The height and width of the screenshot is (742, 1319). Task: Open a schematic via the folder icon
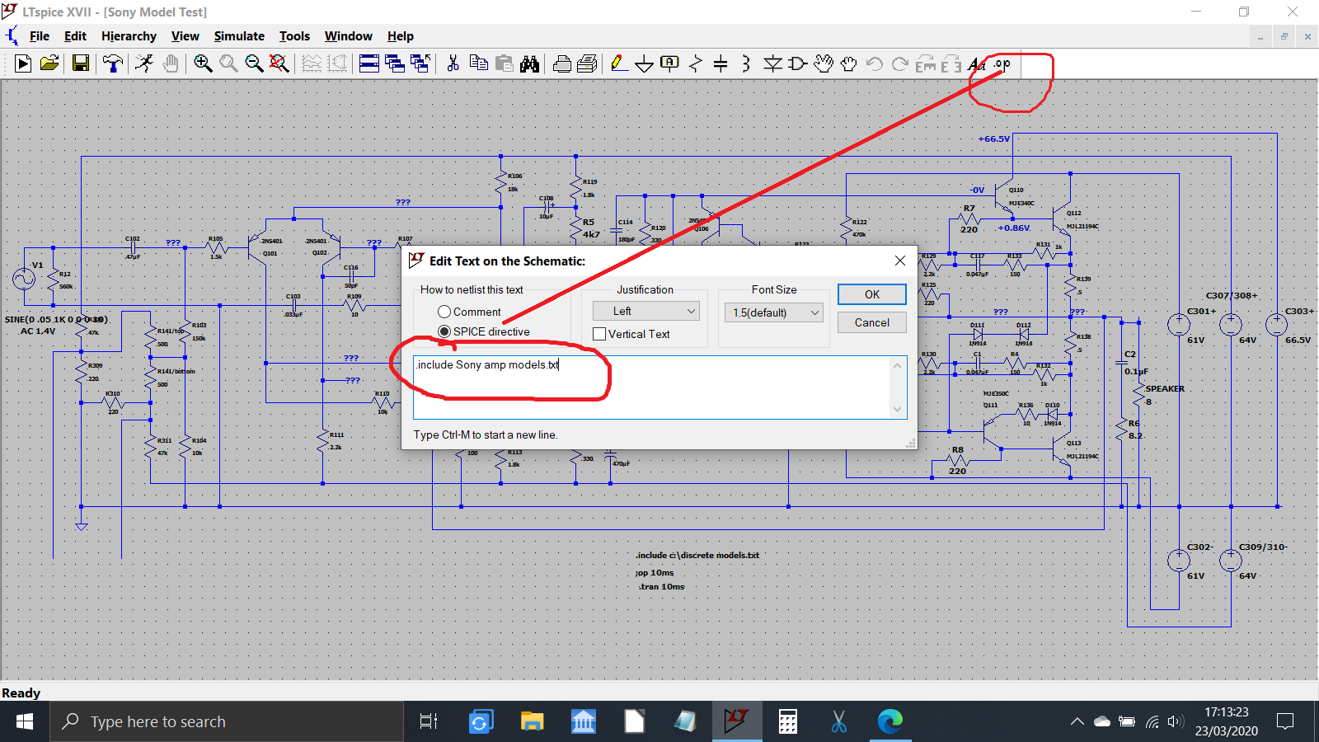click(49, 63)
